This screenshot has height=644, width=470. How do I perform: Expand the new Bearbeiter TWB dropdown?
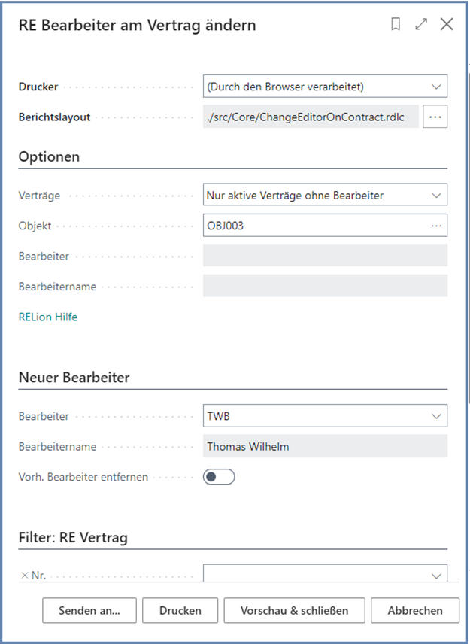pyautogui.click(x=436, y=415)
